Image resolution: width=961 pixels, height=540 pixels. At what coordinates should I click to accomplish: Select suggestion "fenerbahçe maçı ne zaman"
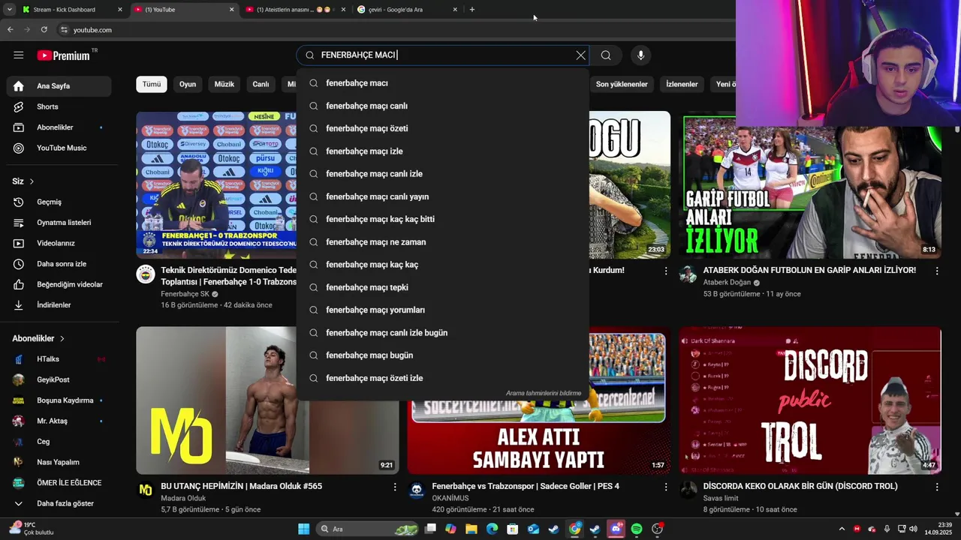coord(443,241)
